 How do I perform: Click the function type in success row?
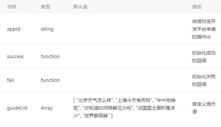[x=50, y=56]
